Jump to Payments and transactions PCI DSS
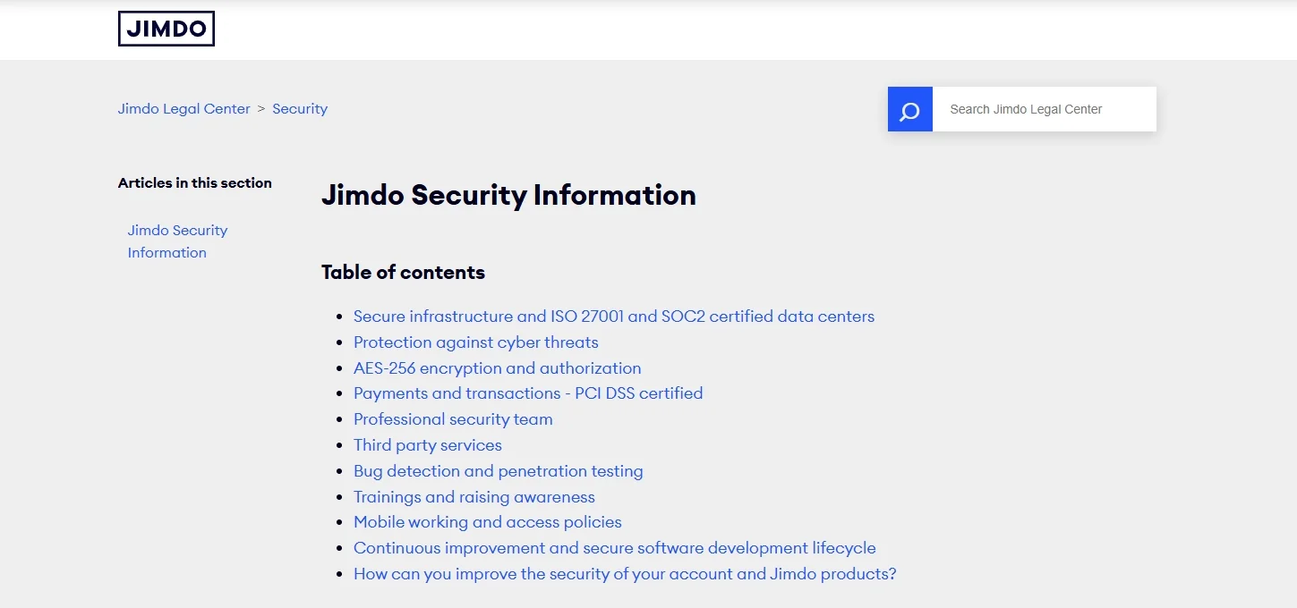This screenshot has height=608, width=1297. point(528,393)
